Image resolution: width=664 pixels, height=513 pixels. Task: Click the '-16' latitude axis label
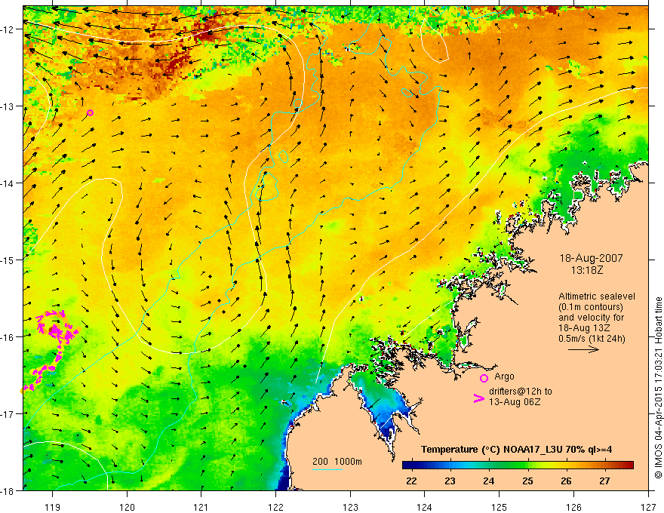pos(8,337)
